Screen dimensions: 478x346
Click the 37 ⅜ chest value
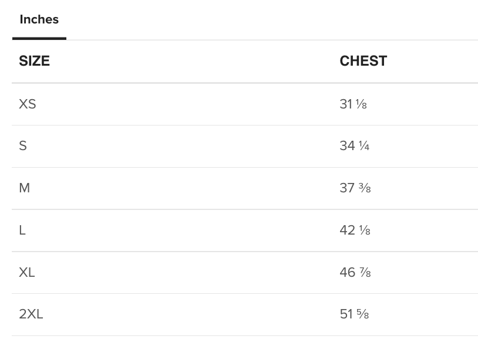coord(355,188)
